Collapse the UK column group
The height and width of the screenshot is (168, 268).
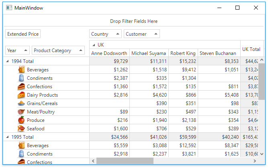[94, 45]
